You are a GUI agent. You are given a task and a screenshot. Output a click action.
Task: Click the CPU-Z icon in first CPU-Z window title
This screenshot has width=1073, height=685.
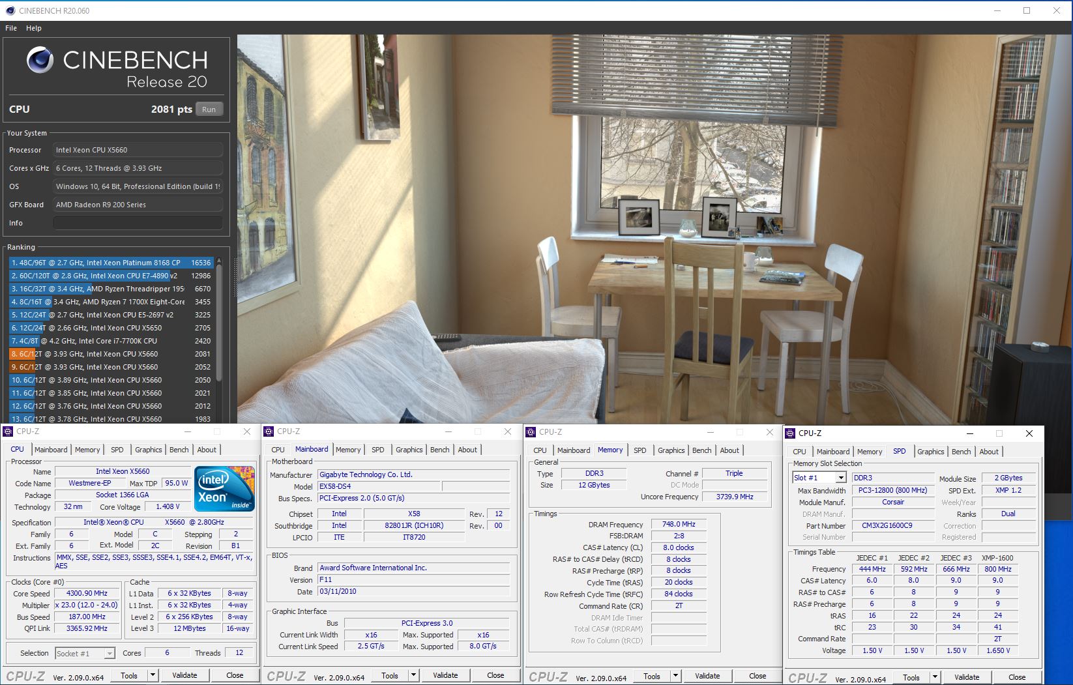[x=8, y=431]
